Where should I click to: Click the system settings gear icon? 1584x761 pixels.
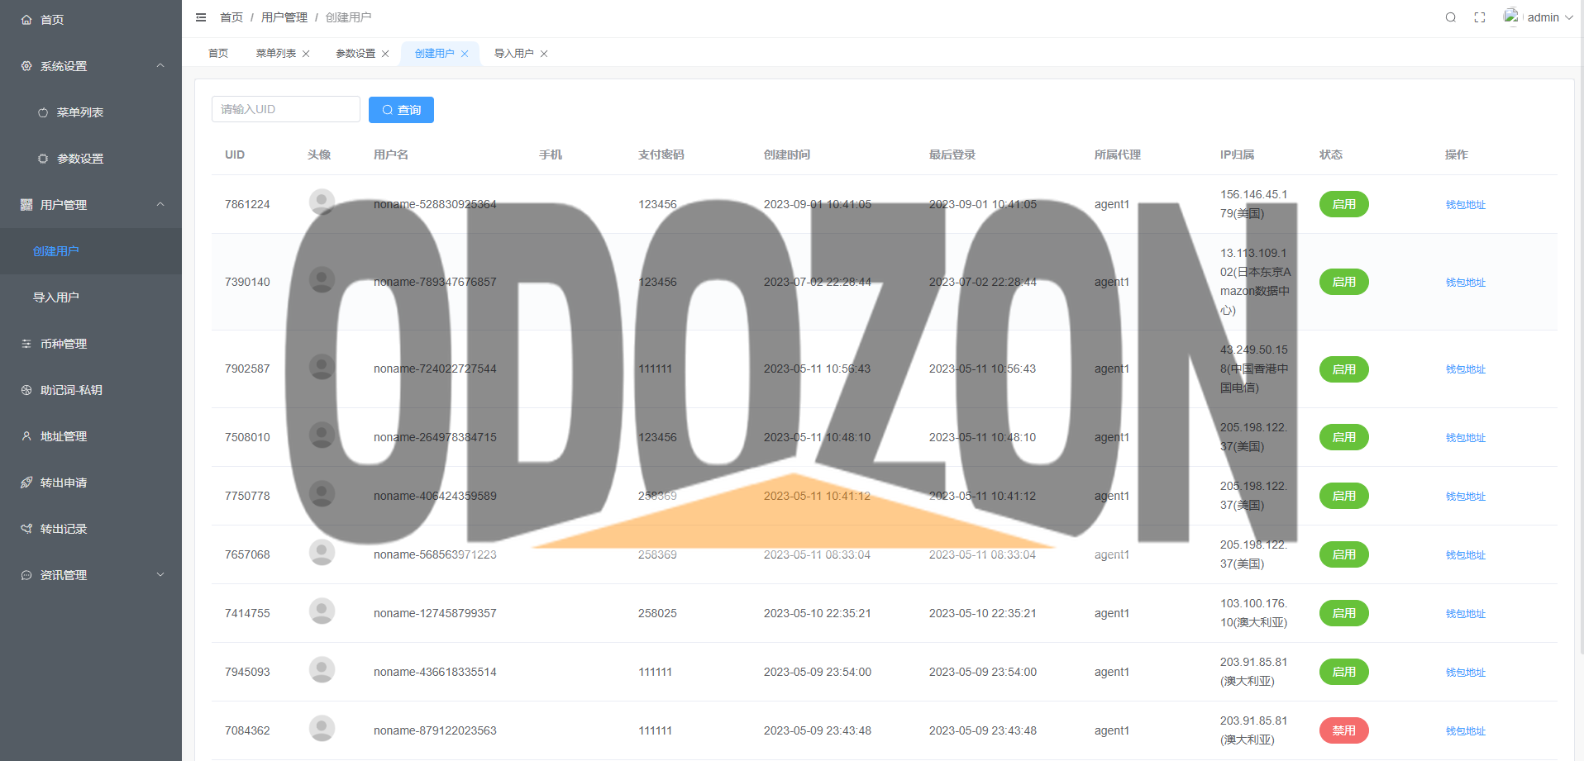tap(26, 66)
